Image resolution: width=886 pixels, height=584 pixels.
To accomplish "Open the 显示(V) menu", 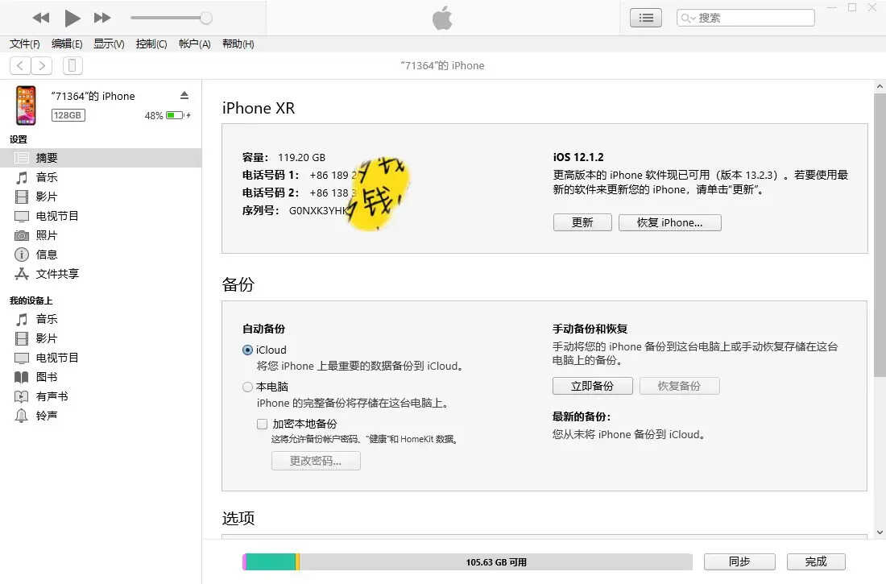I will [x=109, y=44].
